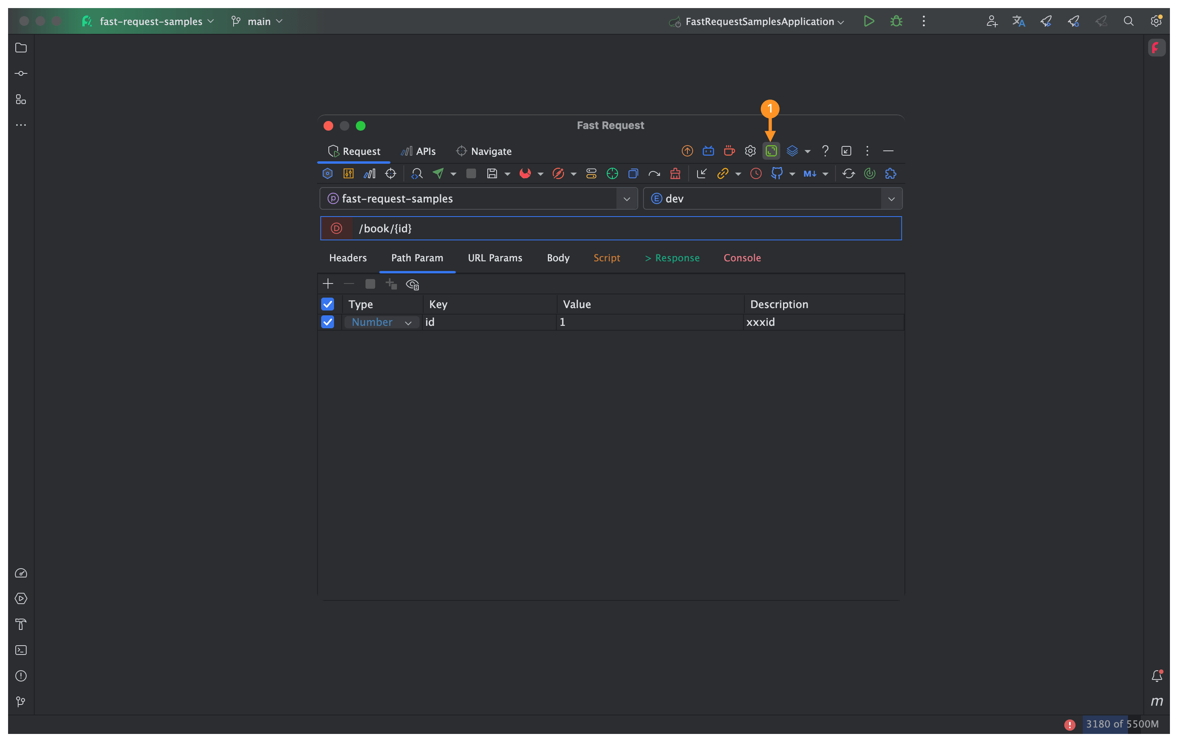Open the APIs tab
Image resolution: width=1178 pixels, height=742 pixels.
[x=419, y=152]
